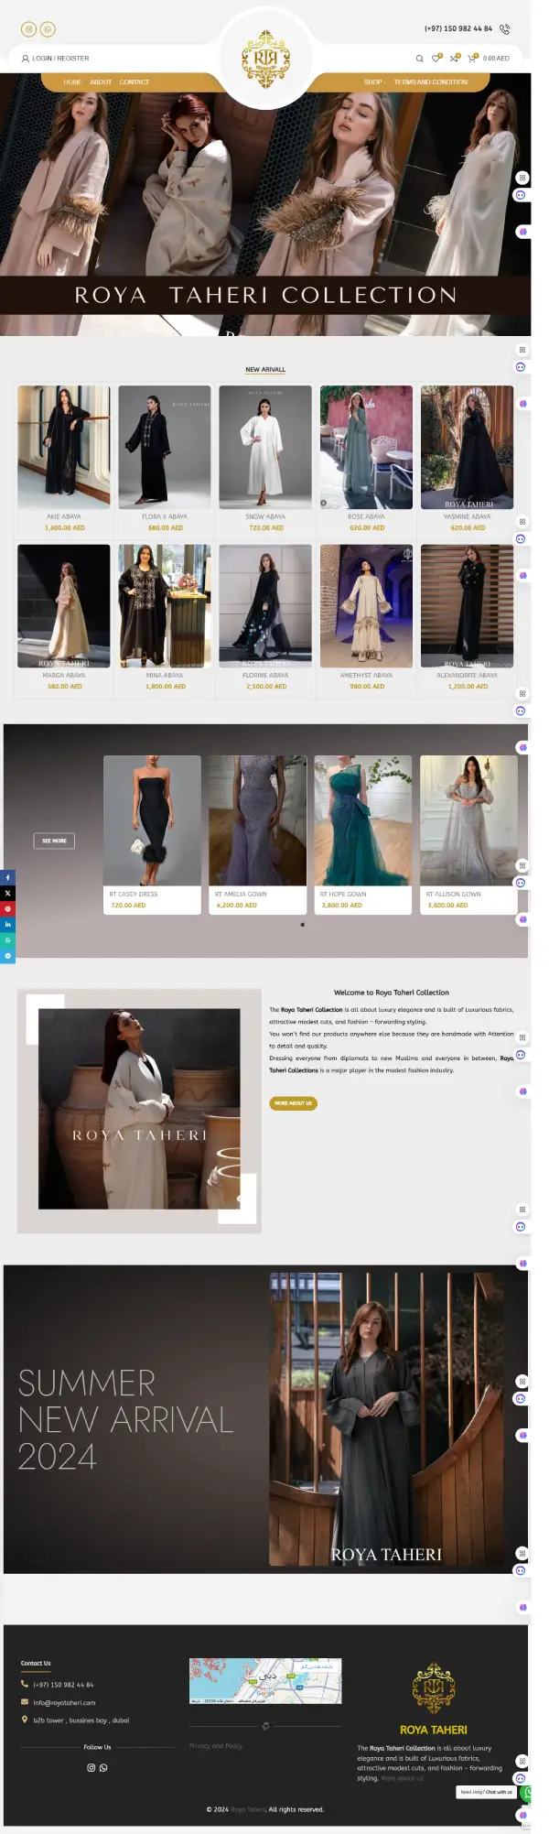Click the phone handset icon by the header number

pyautogui.click(x=504, y=29)
